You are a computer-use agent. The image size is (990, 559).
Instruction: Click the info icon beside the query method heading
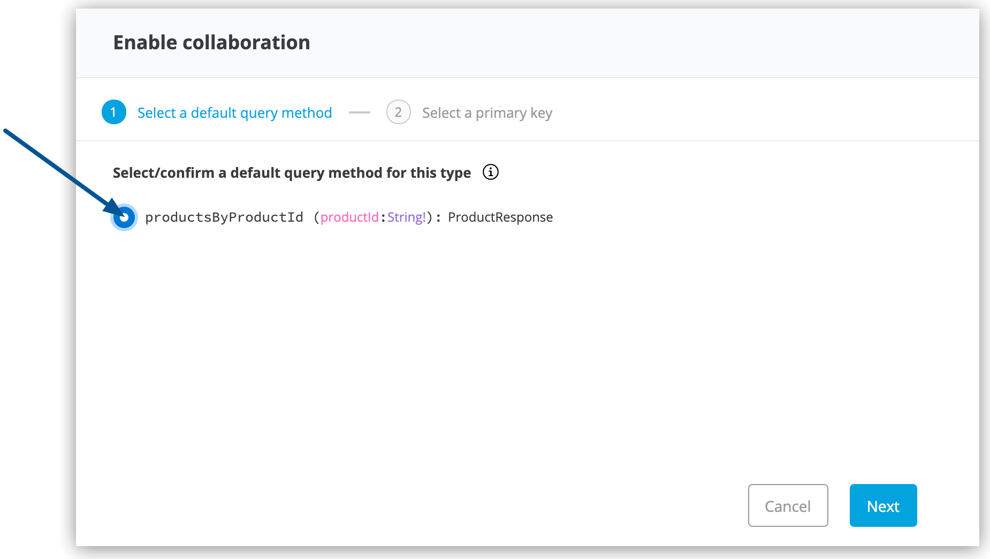pos(490,172)
